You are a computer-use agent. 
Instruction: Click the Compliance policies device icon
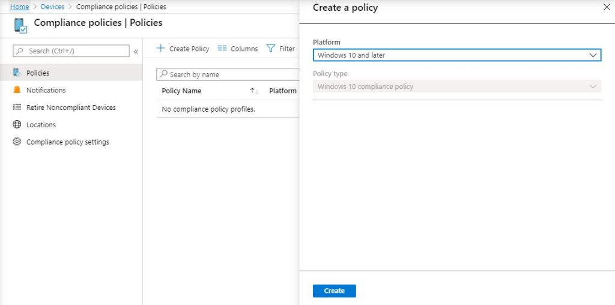20,25
